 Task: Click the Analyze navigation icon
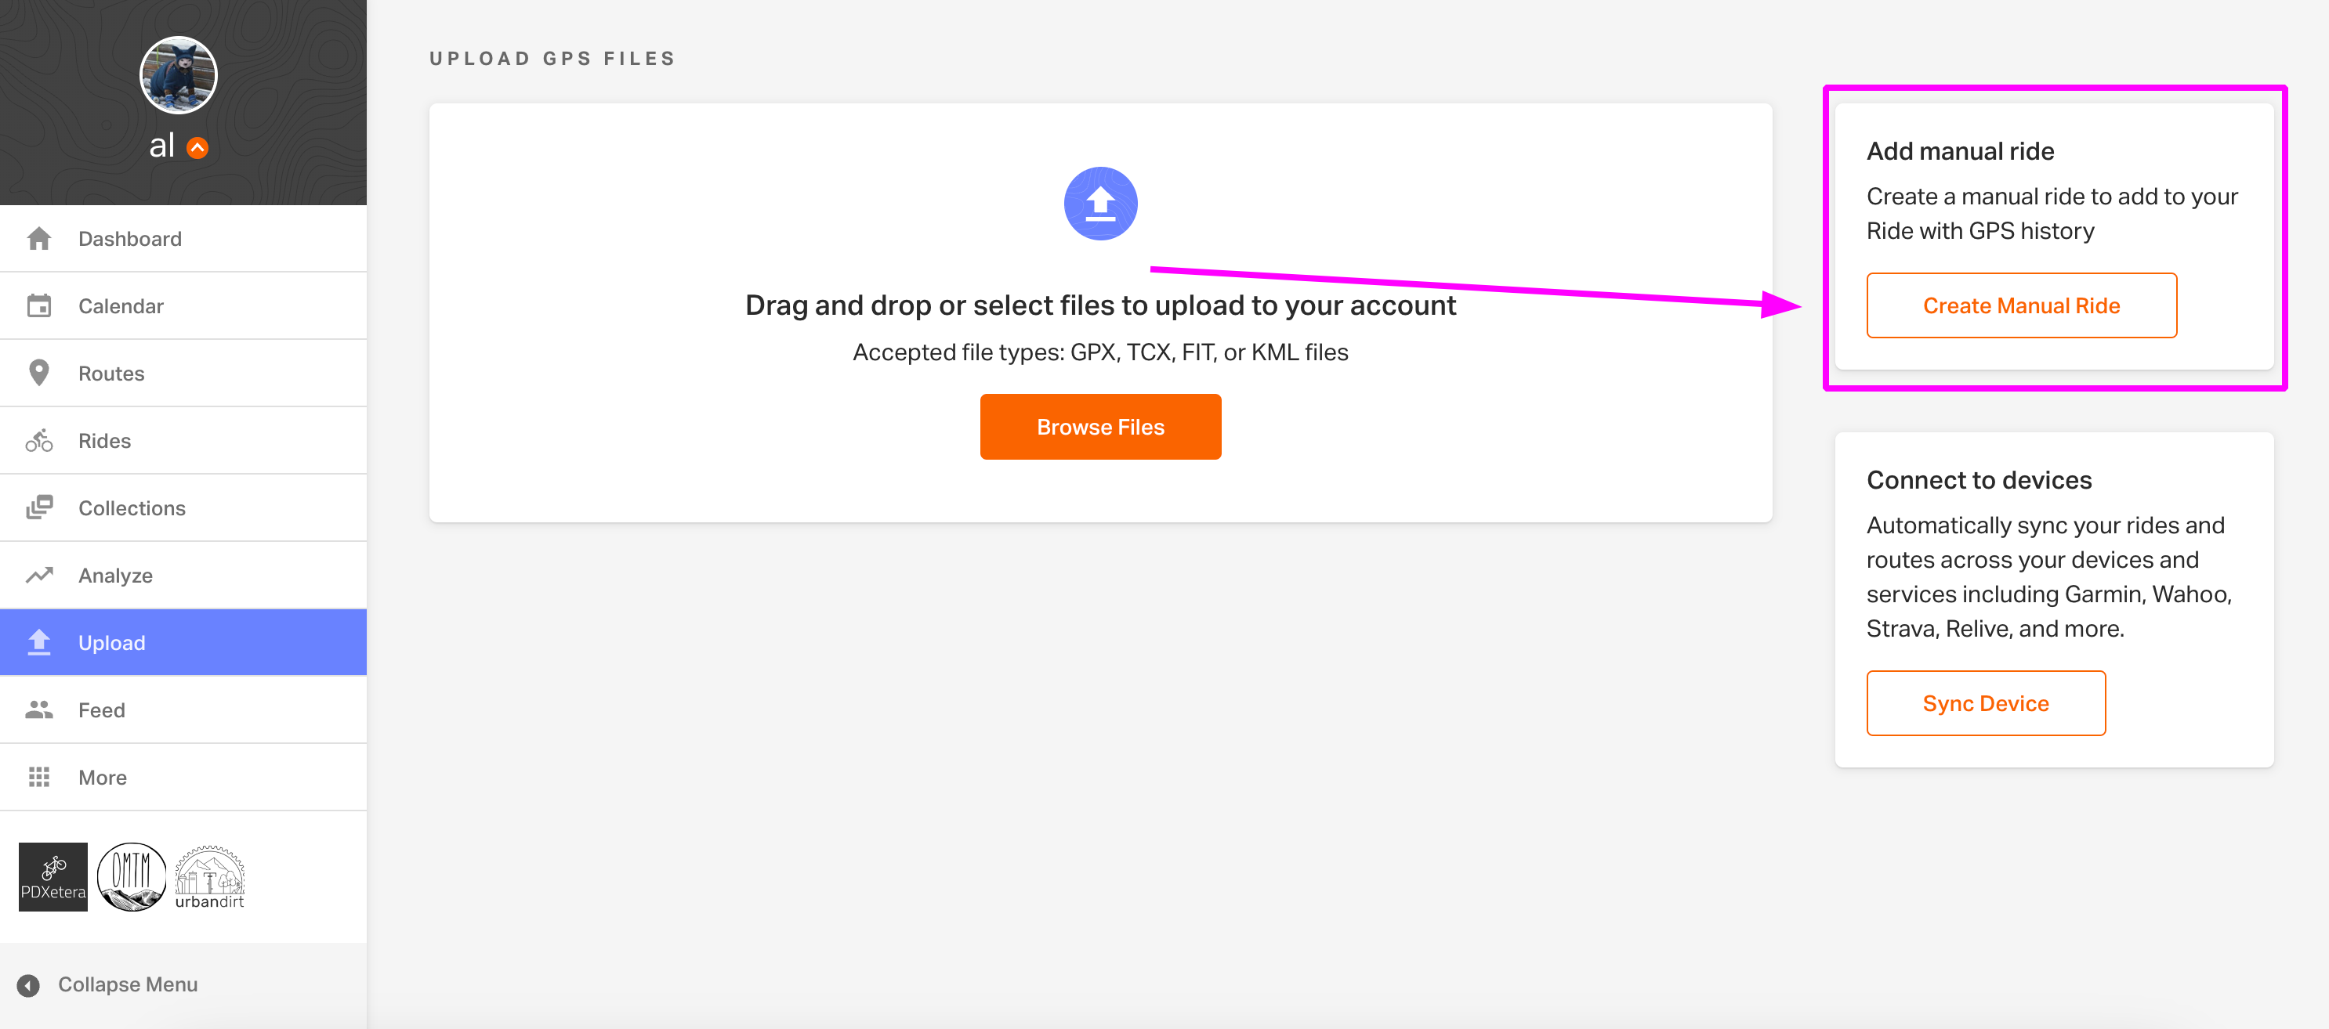click(38, 575)
